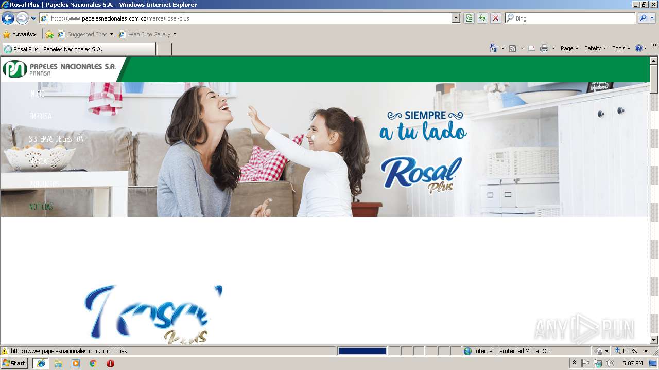Image resolution: width=659 pixels, height=370 pixels.
Task: Open the Tools menu
Action: tap(621, 48)
